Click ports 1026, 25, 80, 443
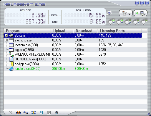The image size is (151, 116). click(111, 45)
